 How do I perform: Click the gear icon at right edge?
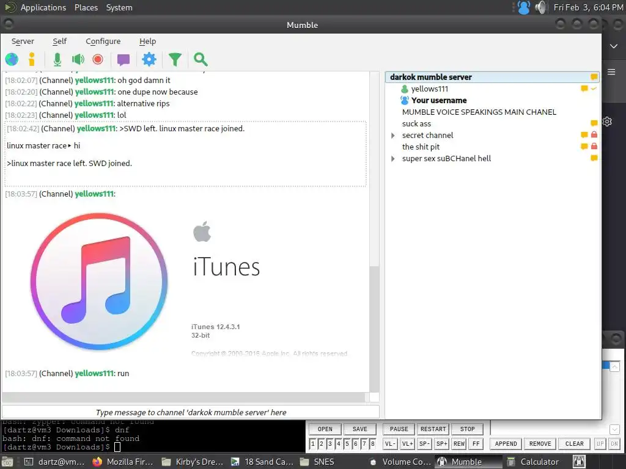pos(607,122)
